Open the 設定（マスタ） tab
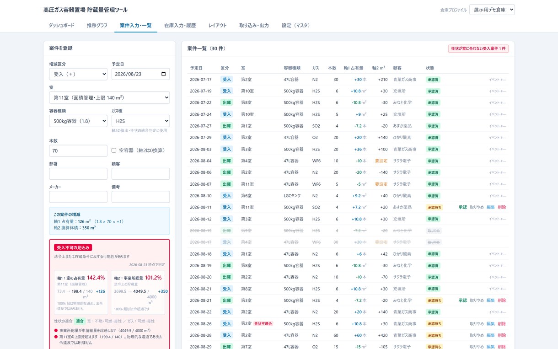The width and height of the screenshot is (558, 349). pyautogui.click(x=297, y=26)
